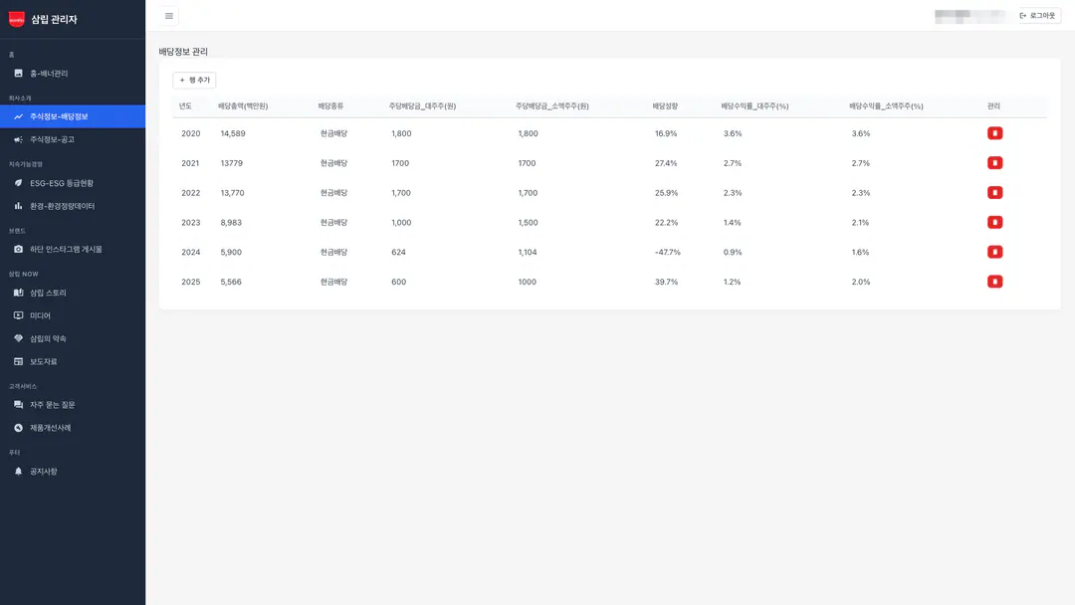The image size is (1075, 605).
Task: Click the 624 major shareholder dividend cell
Action: [x=398, y=252]
